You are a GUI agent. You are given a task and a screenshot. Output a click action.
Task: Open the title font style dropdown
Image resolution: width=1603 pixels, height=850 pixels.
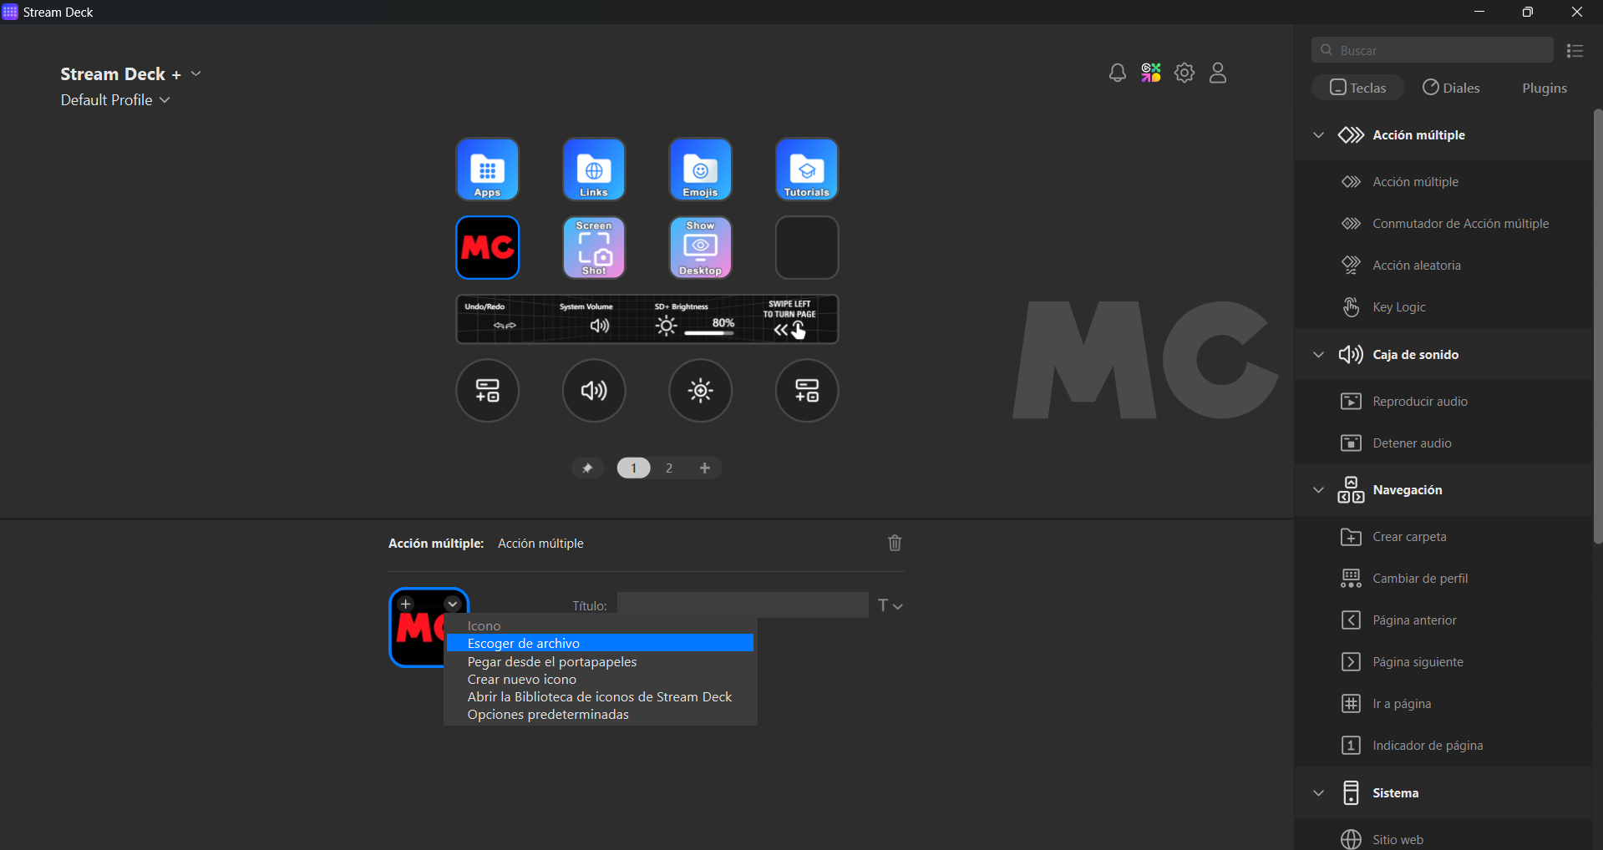[890, 606]
